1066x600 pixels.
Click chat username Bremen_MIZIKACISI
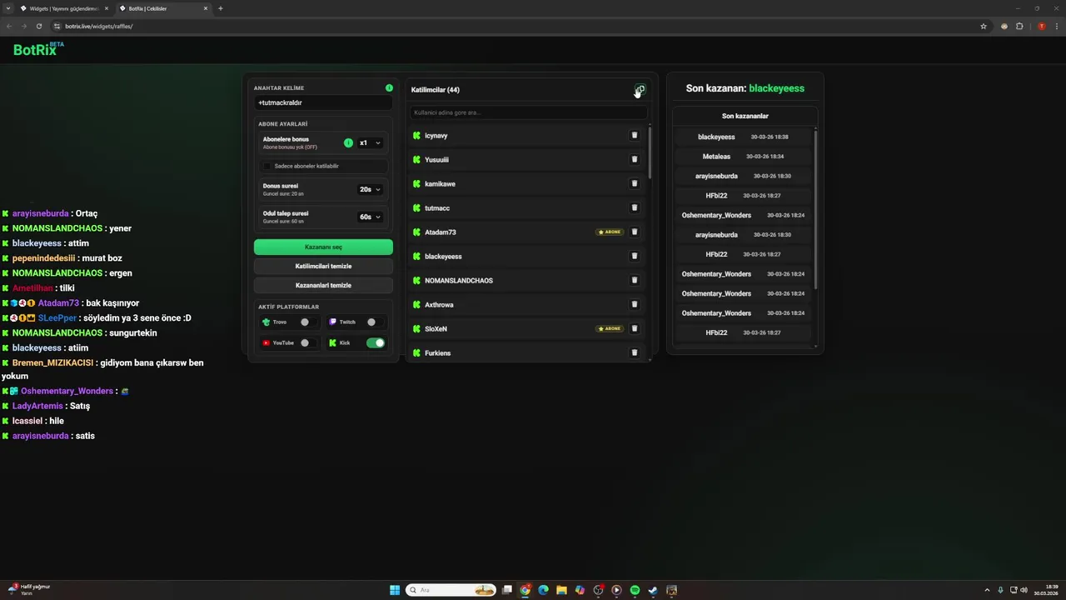52,362
